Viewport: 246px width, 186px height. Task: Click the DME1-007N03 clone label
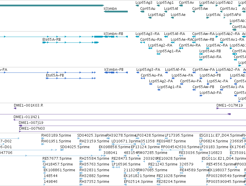(x=32, y=129)
